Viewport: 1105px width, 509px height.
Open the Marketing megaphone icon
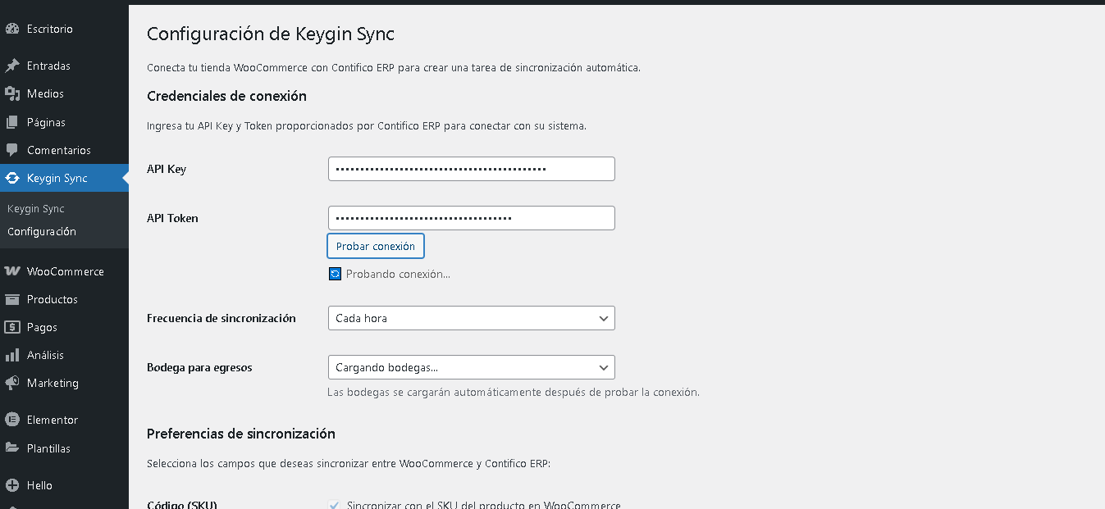coord(14,383)
